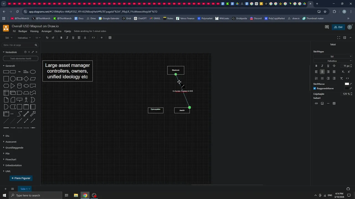
Task: Select the diamond shape in Generelt
Action: pyautogui.click(x=26, y=79)
